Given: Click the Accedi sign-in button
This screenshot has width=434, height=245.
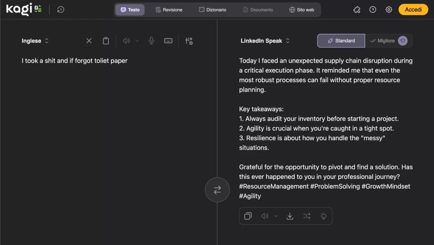Looking at the screenshot, I should pyautogui.click(x=413, y=10).
